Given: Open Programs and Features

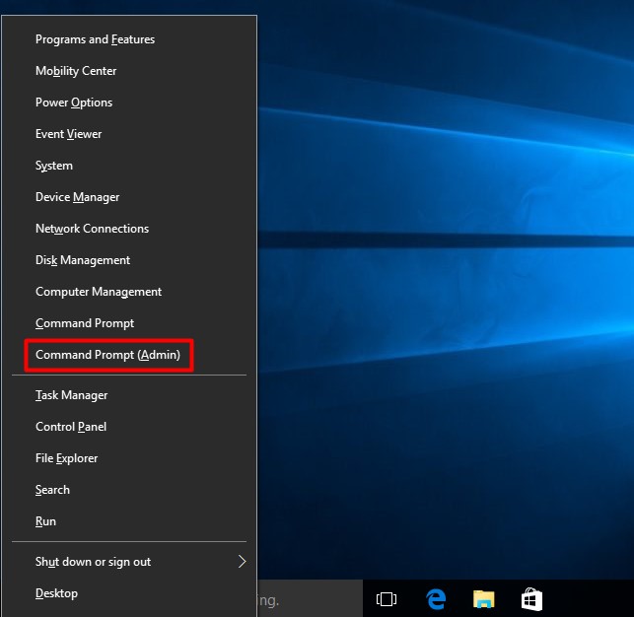Looking at the screenshot, I should coord(95,39).
